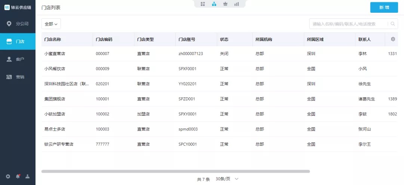The width and height of the screenshot is (404, 185).
Task: Open the bar chart statistics icon
Action: [236, 4]
